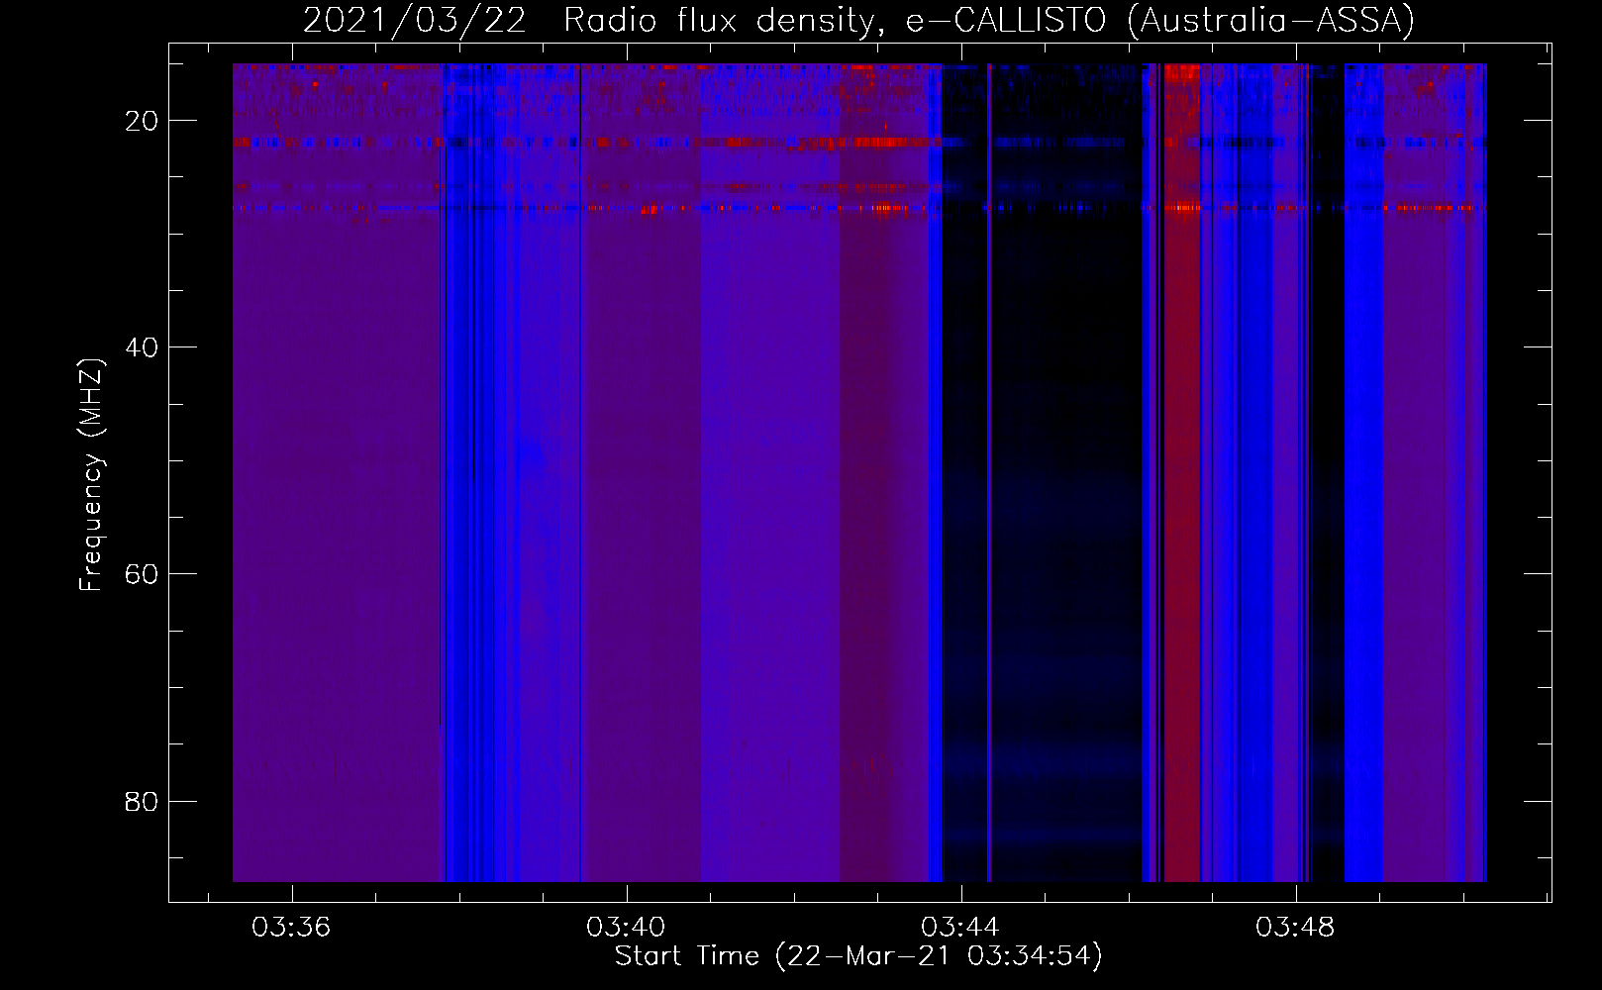Click the "60" frequency tick label
Image resolution: width=1602 pixels, height=990 pixels.
[x=142, y=574]
